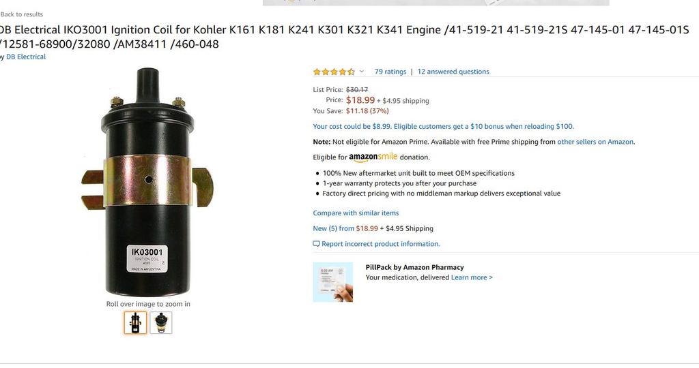699x368 pixels.
Task: Open Compare with similar items
Action: [356, 213]
